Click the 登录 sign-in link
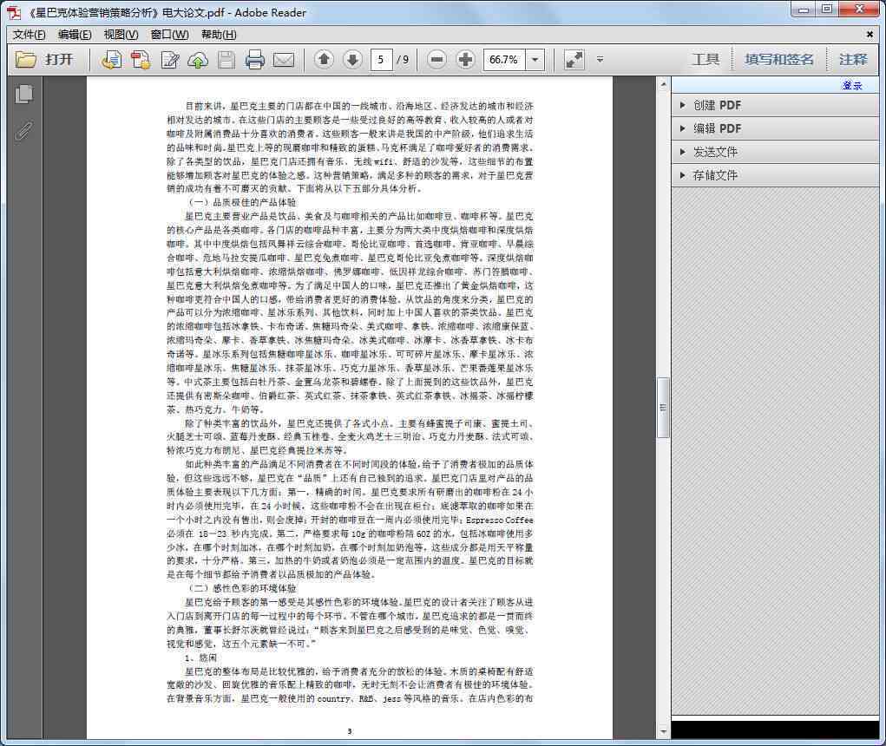 click(x=852, y=85)
